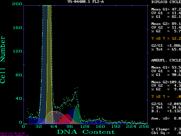Select the G2/G1 =2.049 ratio
The width and height of the screenshot is (181, 136).
point(166,104)
